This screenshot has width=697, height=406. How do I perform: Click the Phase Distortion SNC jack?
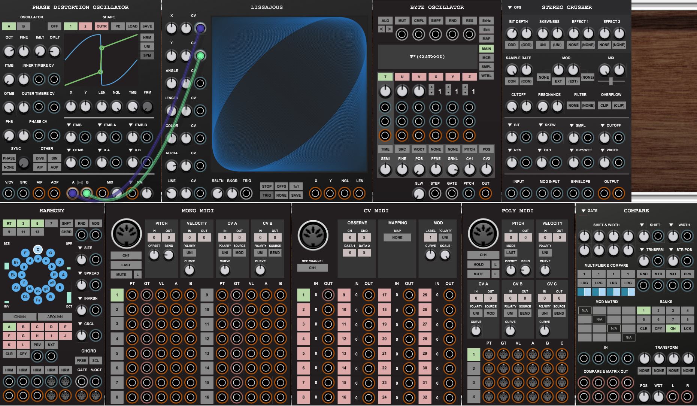tap(24, 193)
